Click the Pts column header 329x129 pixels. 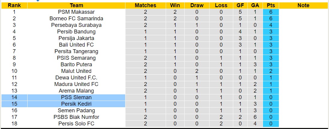(271, 5)
